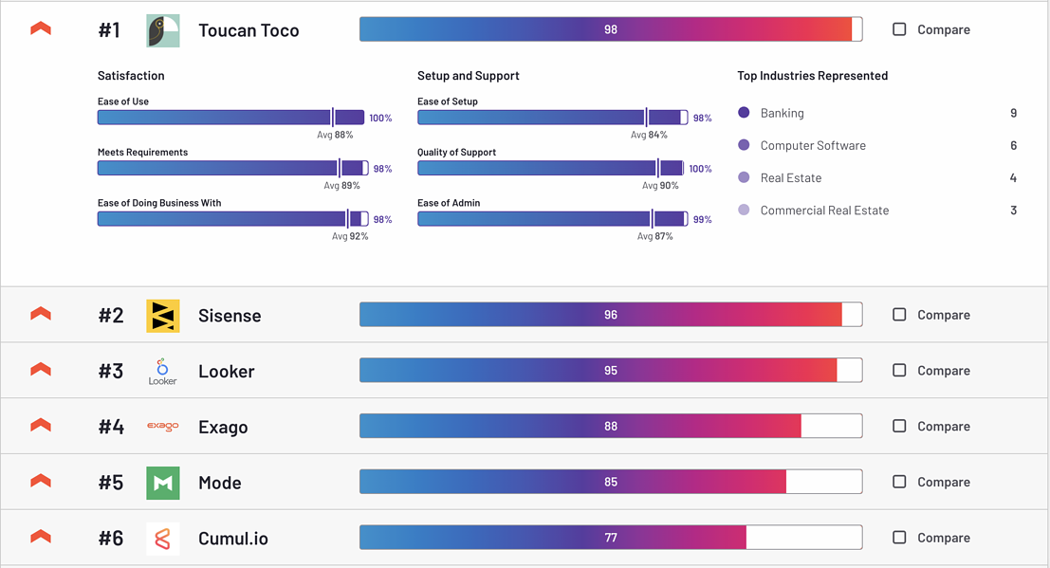Check the Compare box for Toucan Toco
The height and width of the screenshot is (568, 1050).
point(899,29)
